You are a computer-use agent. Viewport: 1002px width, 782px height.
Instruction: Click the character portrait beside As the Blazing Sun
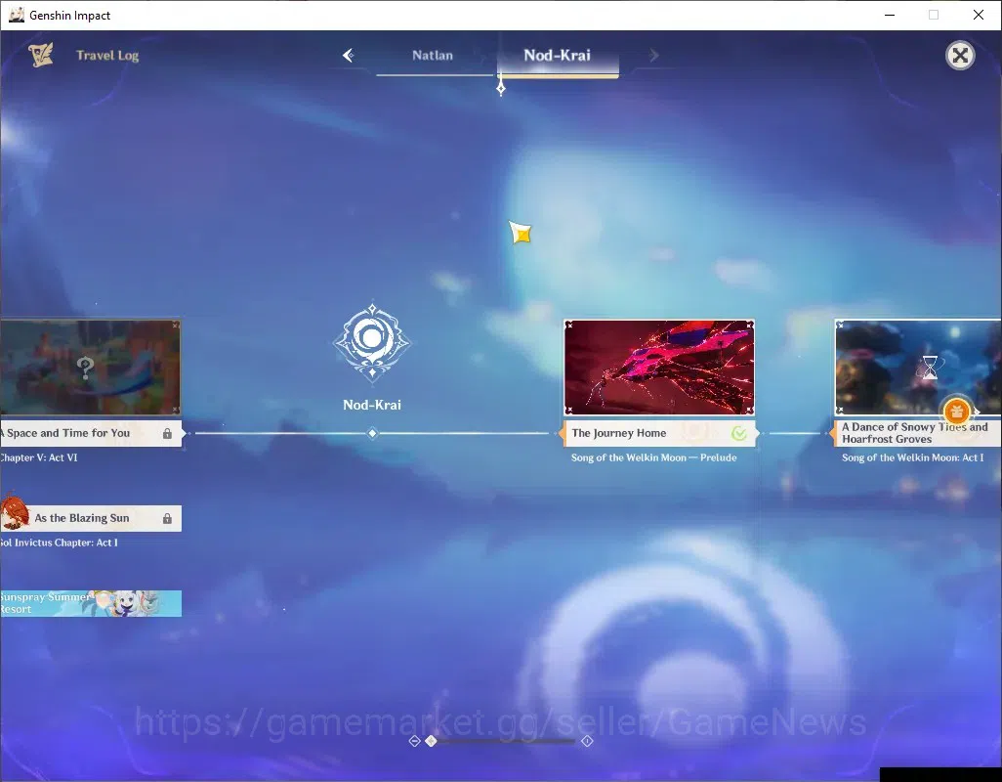pyautogui.click(x=15, y=511)
